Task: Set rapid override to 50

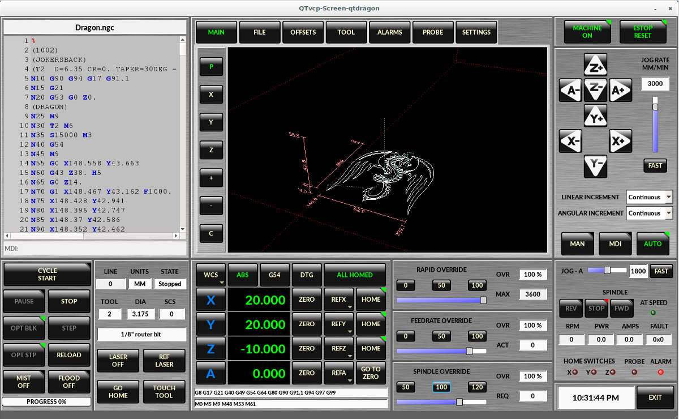Action: [441, 285]
